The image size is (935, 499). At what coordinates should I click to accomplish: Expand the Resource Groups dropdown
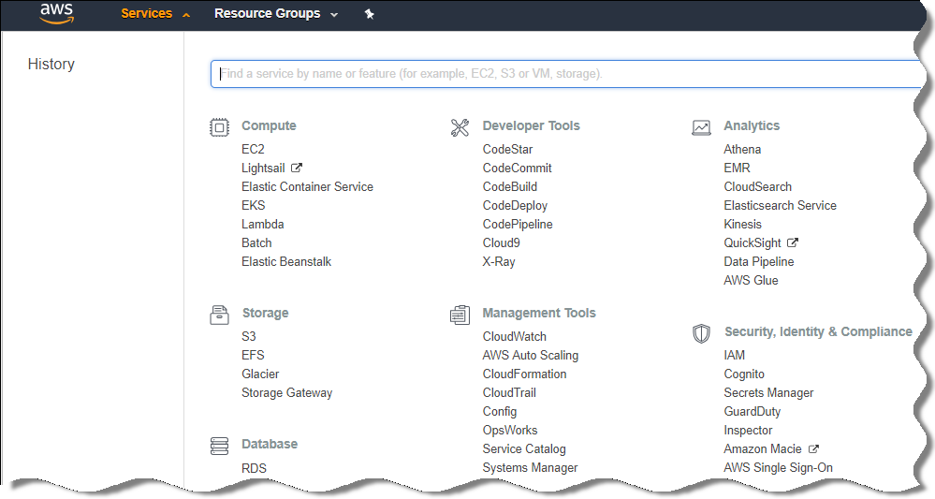click(x=275, y=14)
